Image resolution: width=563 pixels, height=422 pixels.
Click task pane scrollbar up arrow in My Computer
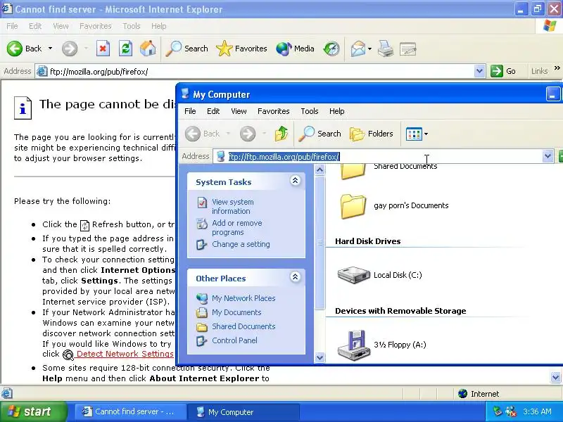[320, 170]
